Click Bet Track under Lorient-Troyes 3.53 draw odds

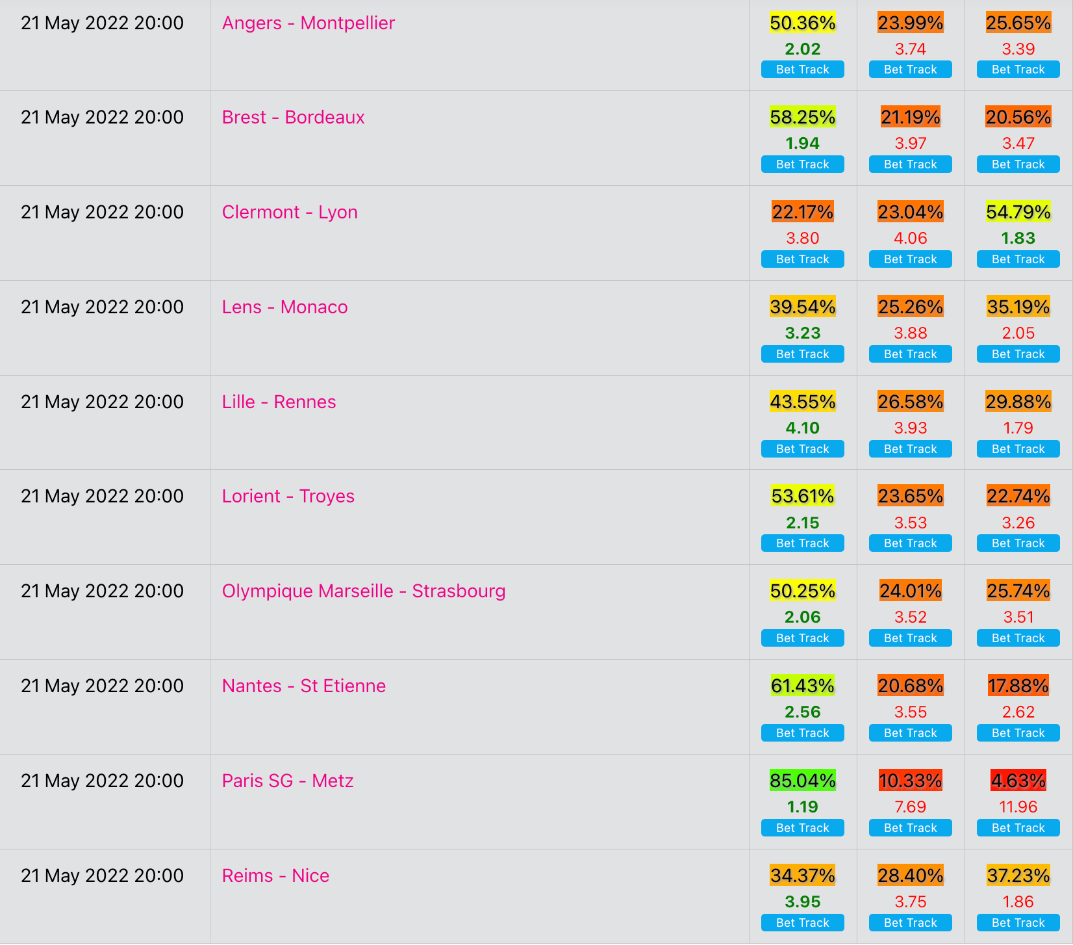coord(911,543)
